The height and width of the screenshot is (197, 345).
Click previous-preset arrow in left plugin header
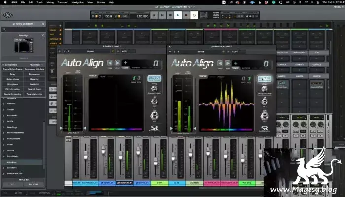pyautogui.click(x=65, y=51)
